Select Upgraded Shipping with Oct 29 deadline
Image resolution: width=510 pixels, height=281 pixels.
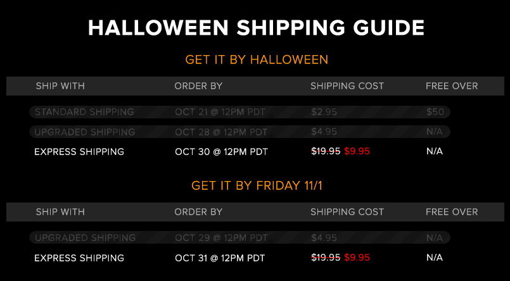pos(86,238)
